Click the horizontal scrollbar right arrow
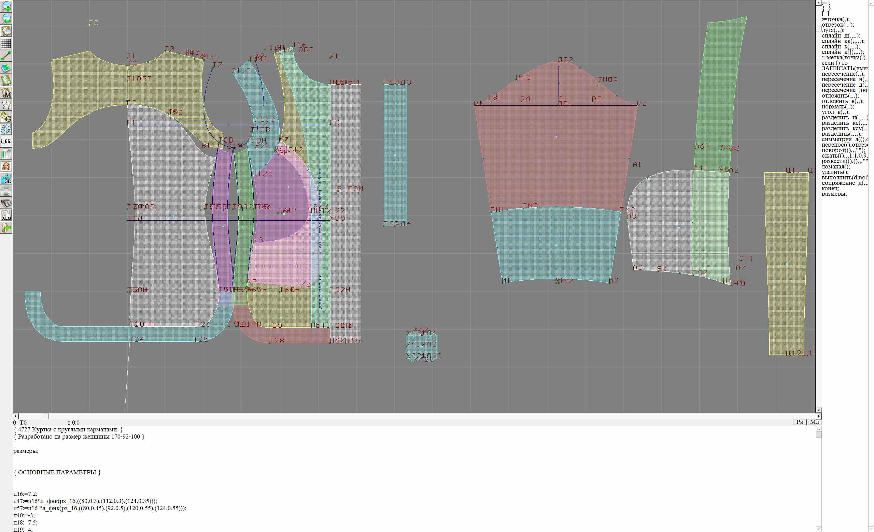Image resolution: width=874 pixels, height=532 pixels. pyautogui.click(x=819, y=416)
